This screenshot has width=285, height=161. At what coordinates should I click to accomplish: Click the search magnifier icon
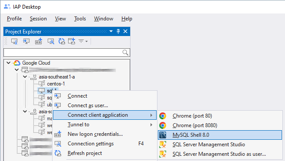click(125, 53)
